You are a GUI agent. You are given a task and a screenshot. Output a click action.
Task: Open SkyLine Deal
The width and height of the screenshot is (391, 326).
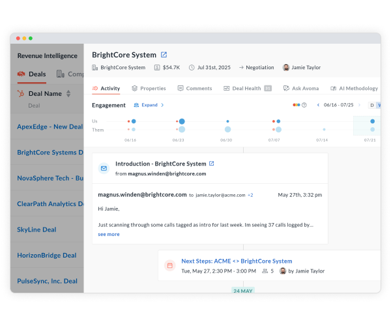(x=36, y=230)
